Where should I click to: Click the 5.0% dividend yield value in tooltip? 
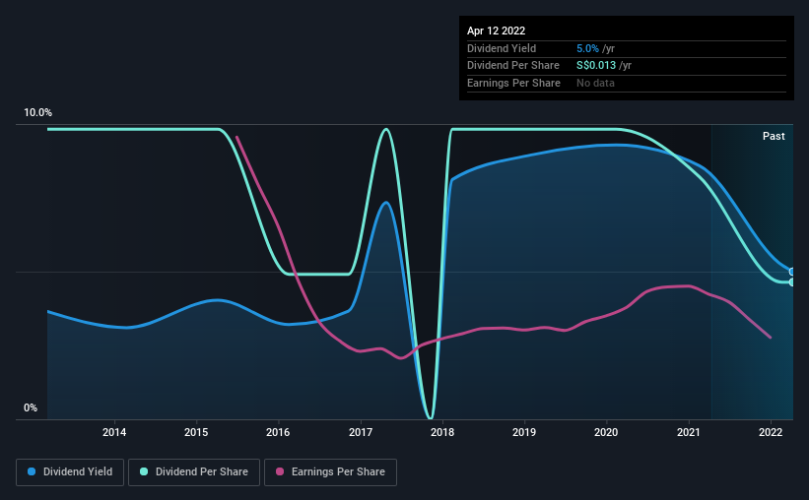[587, 48]
